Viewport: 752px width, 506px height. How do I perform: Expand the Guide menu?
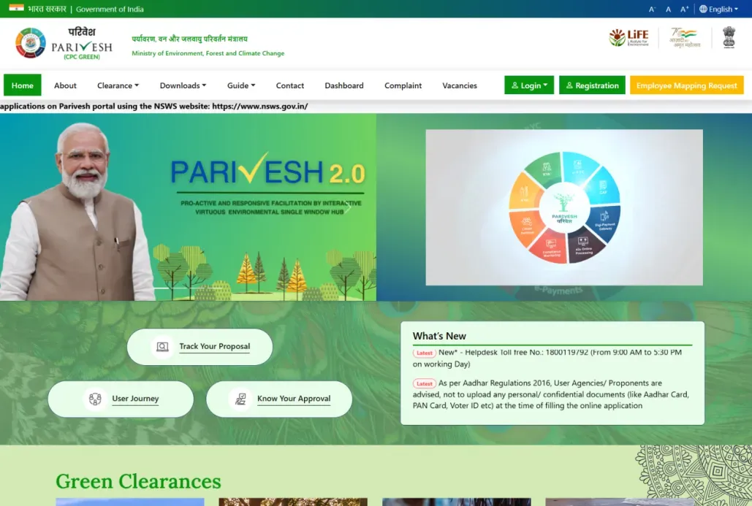[241, 85]
